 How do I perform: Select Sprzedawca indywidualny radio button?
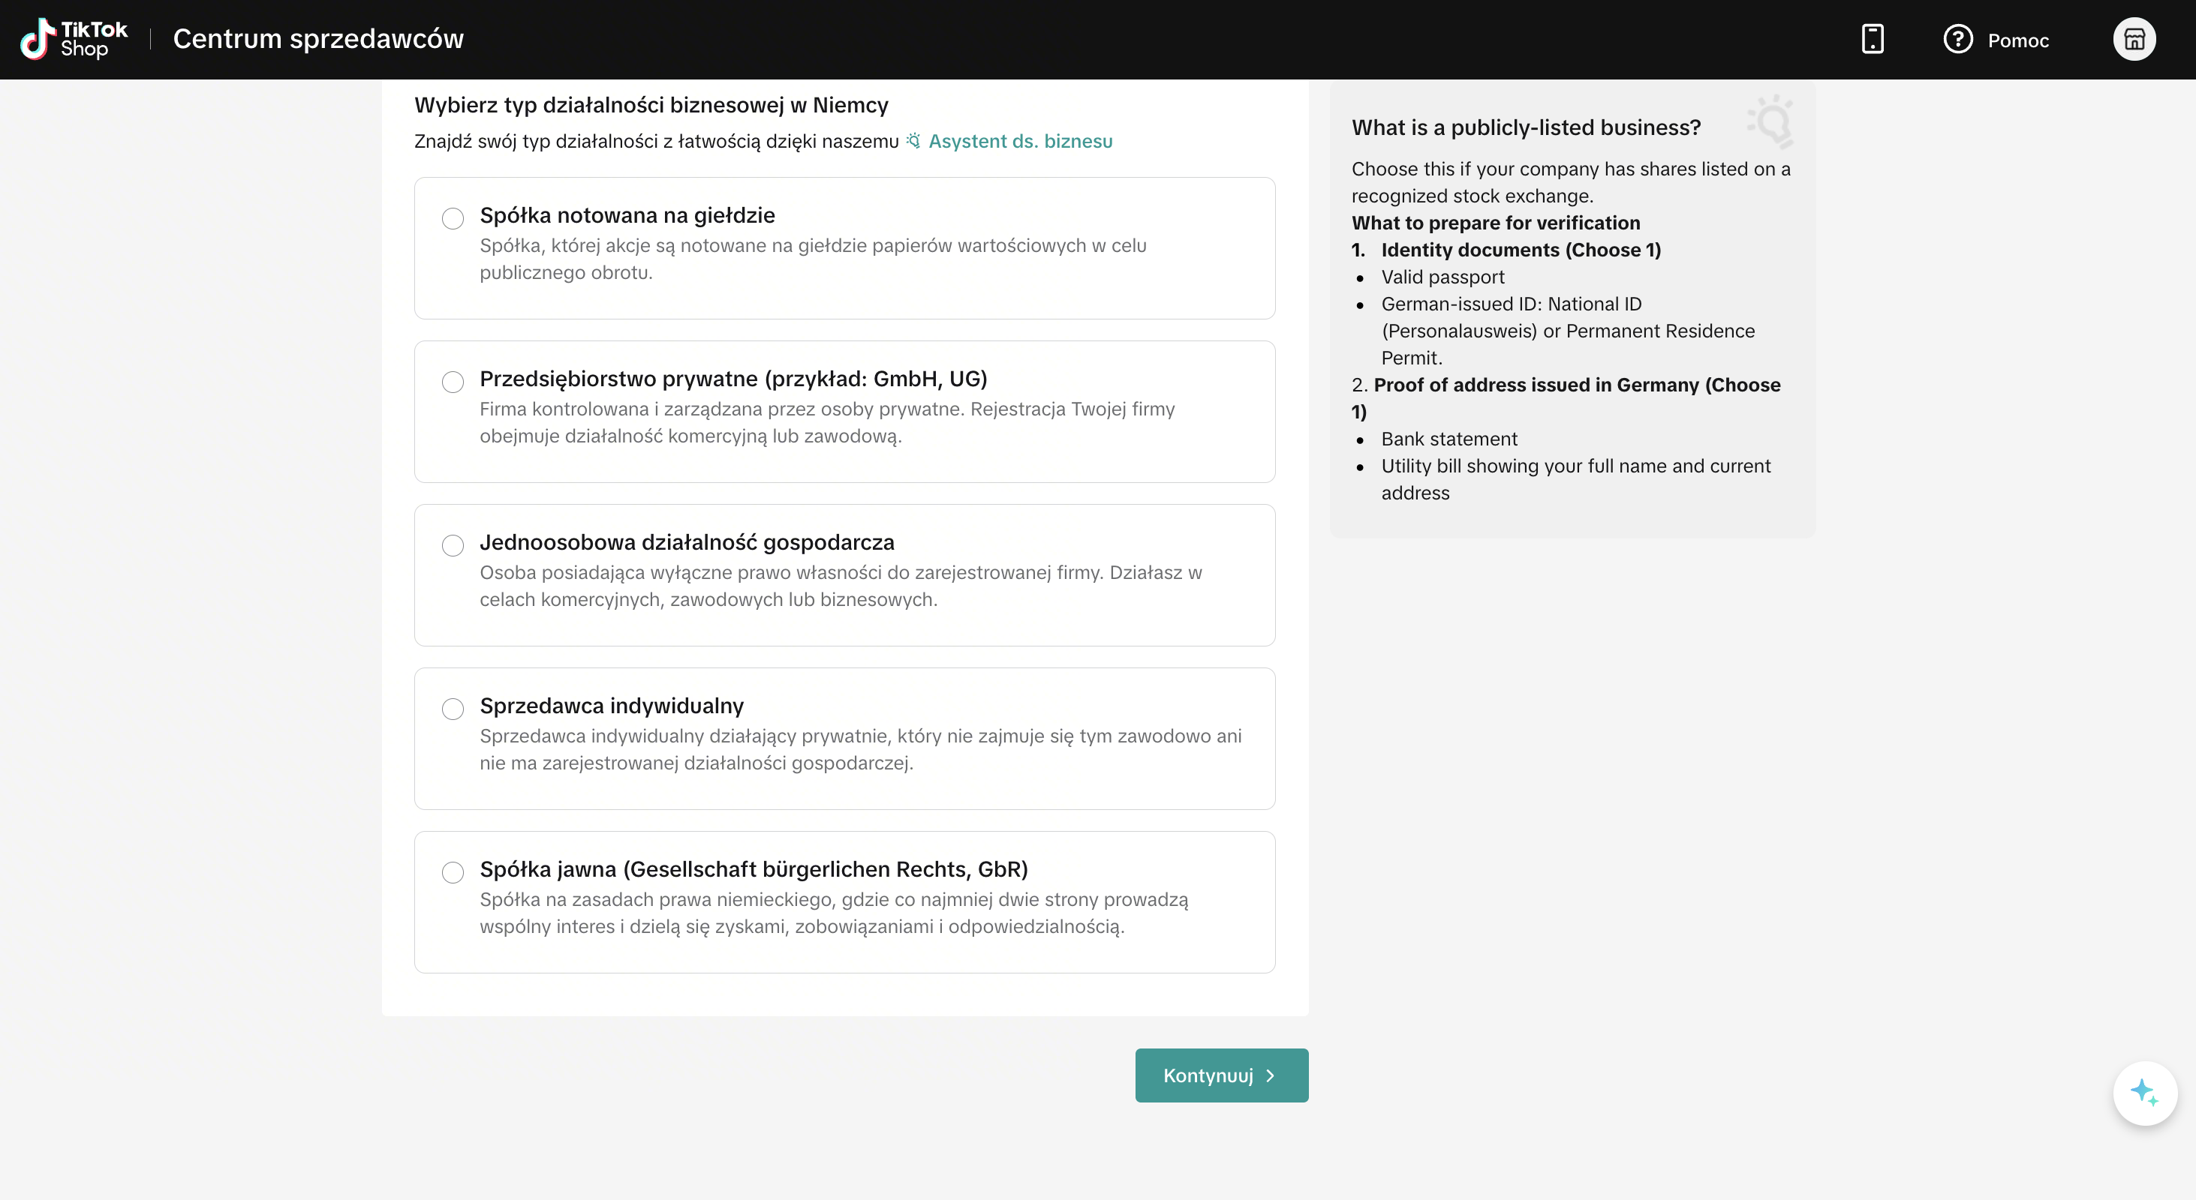(x=453, y=709)
